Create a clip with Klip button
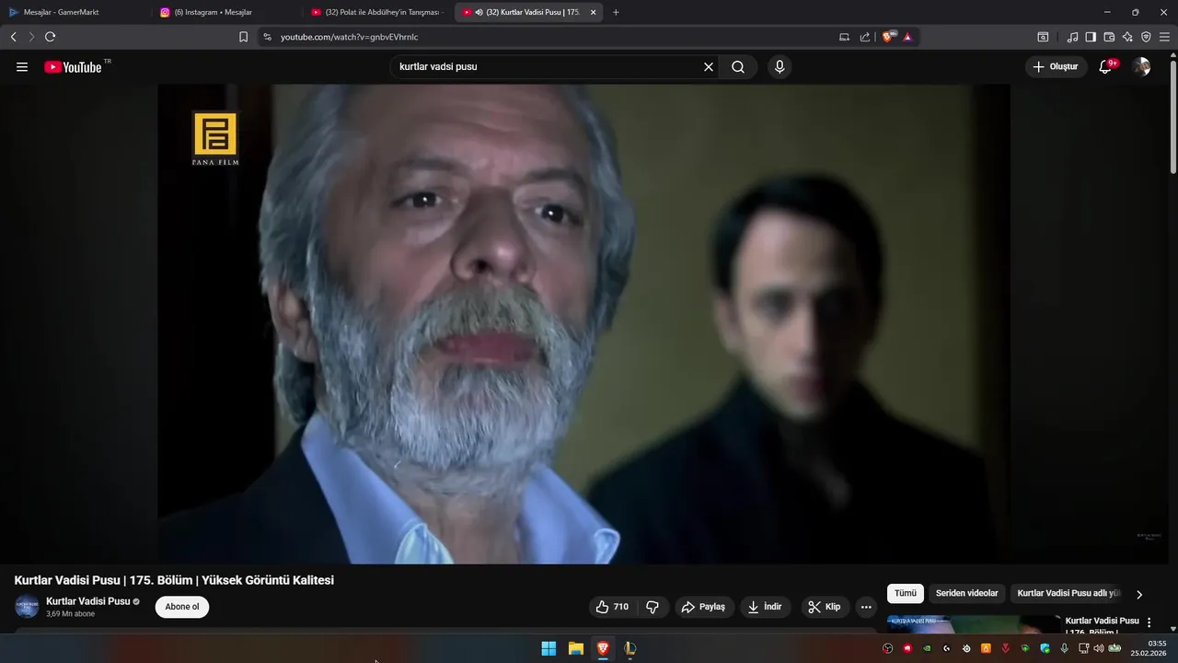The height and width of the screenshot is (663, 1178). click(825, 607)
